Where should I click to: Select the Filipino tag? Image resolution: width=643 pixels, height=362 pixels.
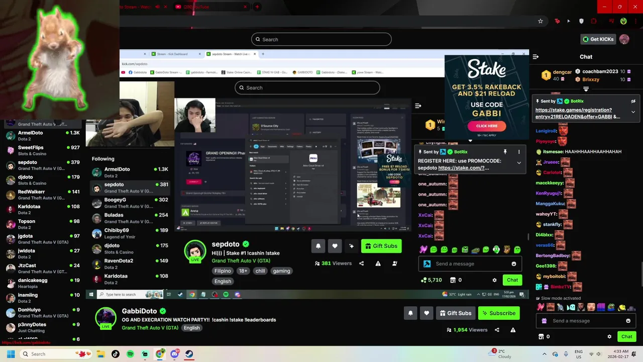pyautogui.click(x=223, y=271)
